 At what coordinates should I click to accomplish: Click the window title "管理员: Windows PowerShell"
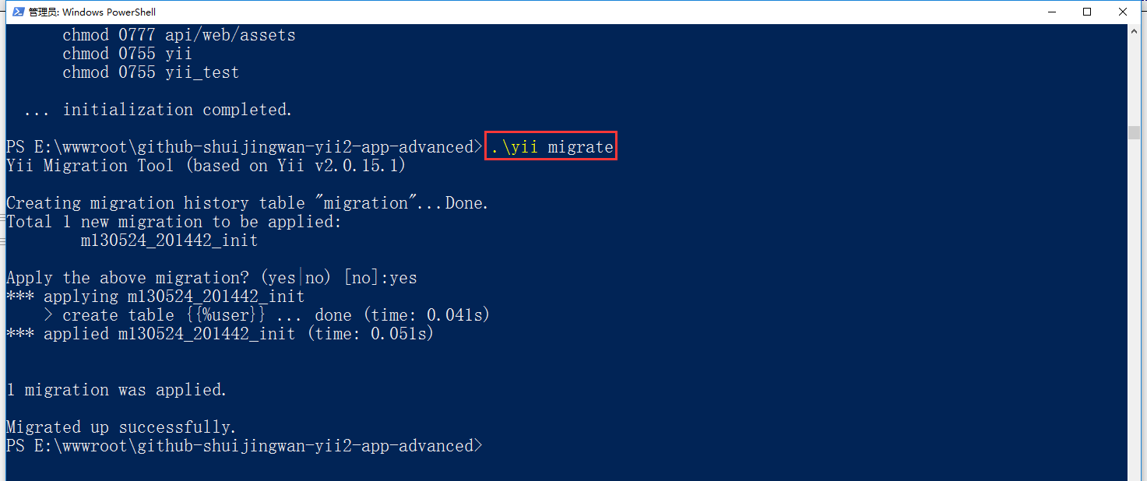[x=92, y=12]
